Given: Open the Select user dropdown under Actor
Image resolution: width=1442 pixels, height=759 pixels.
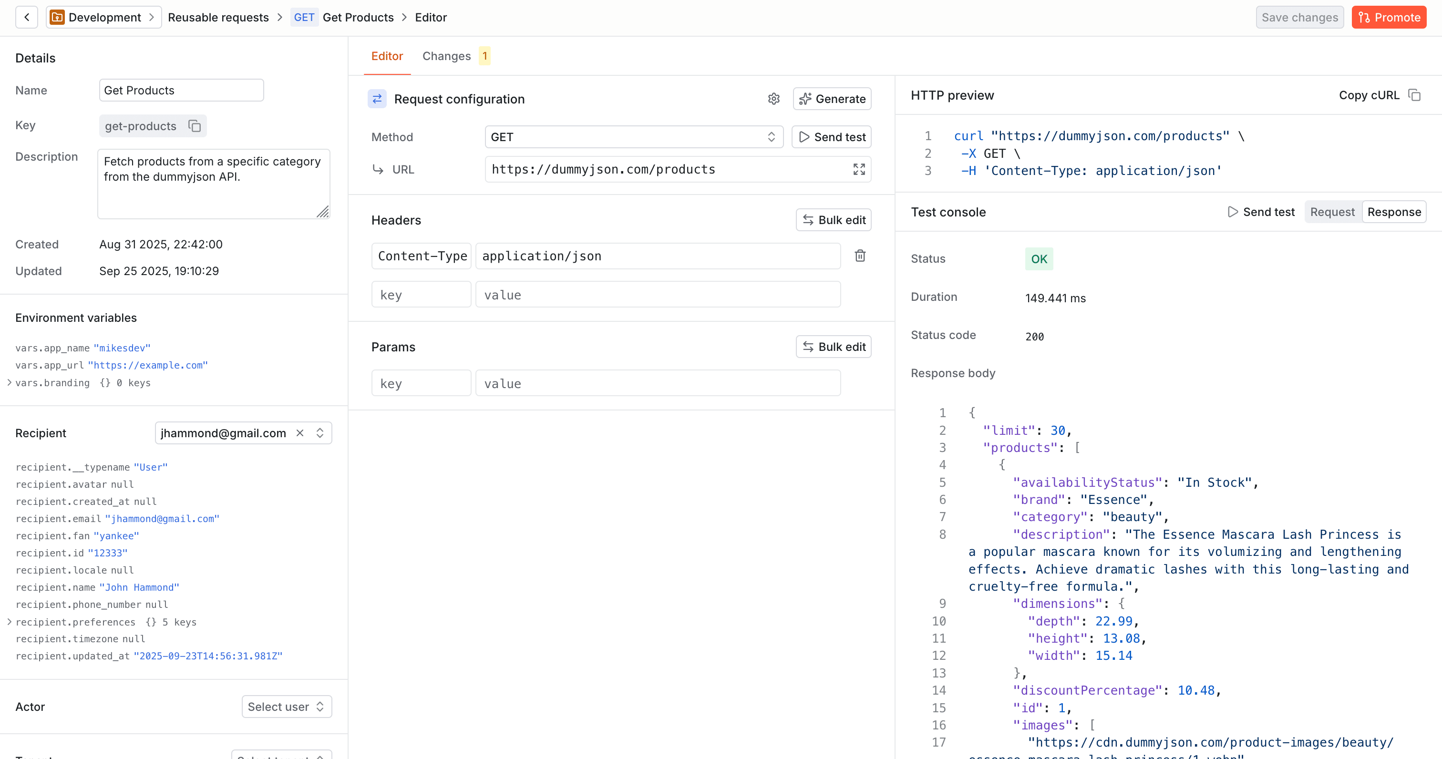Looking at the screenshot, I should 286,707.
